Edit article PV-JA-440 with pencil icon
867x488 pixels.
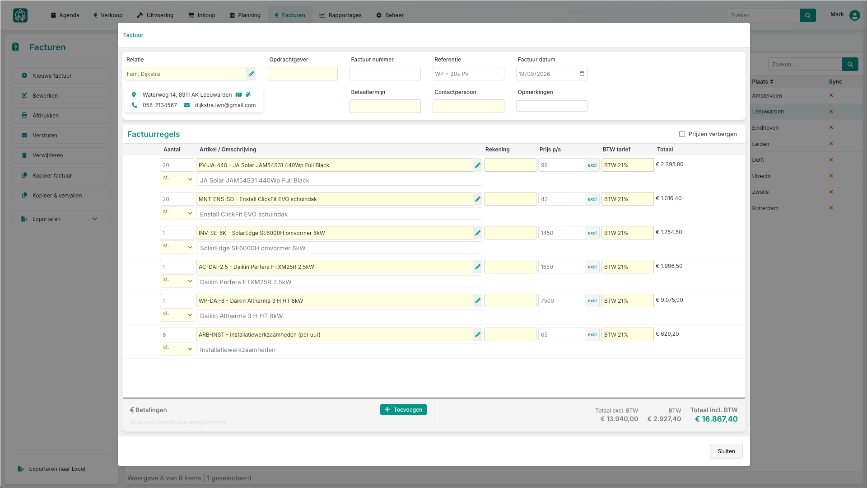coord(478,165)
